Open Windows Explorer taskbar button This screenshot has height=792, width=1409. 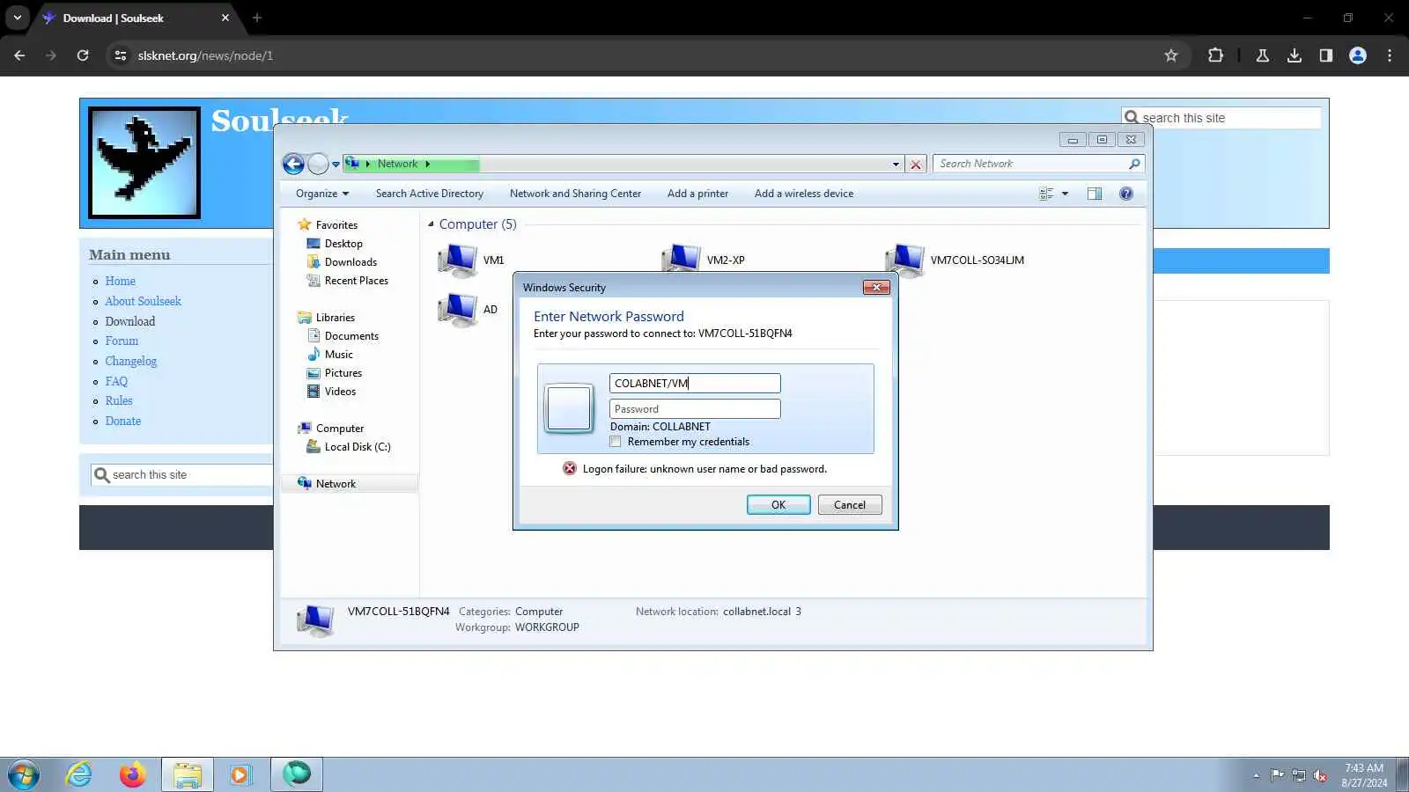(x=188, y=775)
